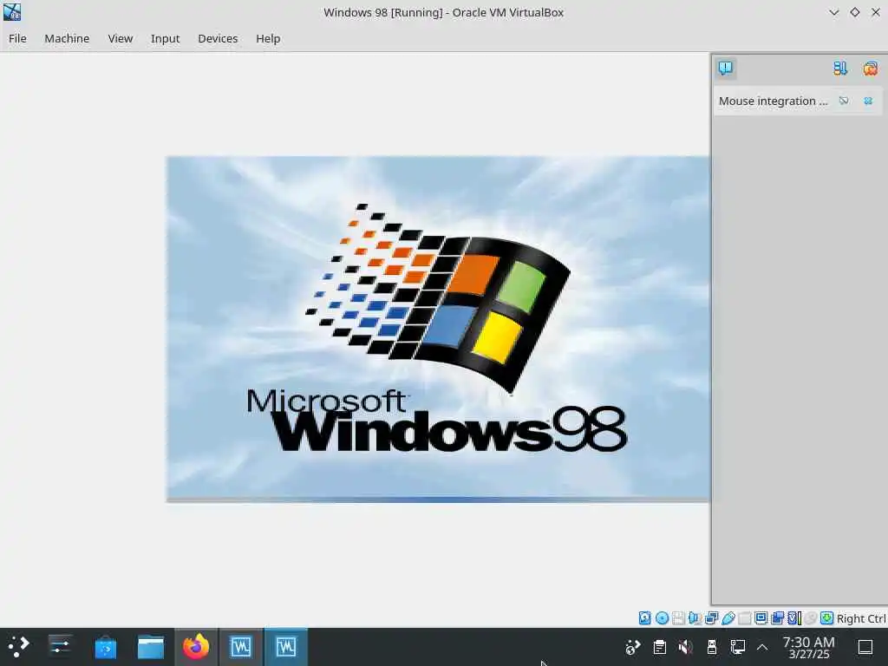The height and width of the screenshot is (666, 888).
Task: Toggle the notification center panel icon
Action: (x=726, y=68)
